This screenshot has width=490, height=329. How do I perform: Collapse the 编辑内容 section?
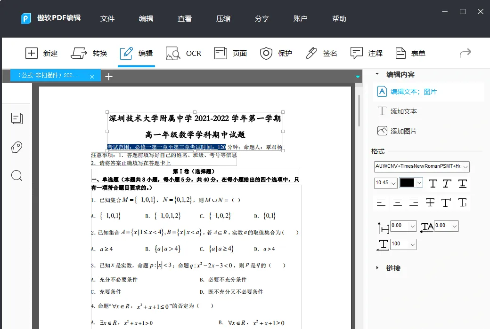click(377, 74)
